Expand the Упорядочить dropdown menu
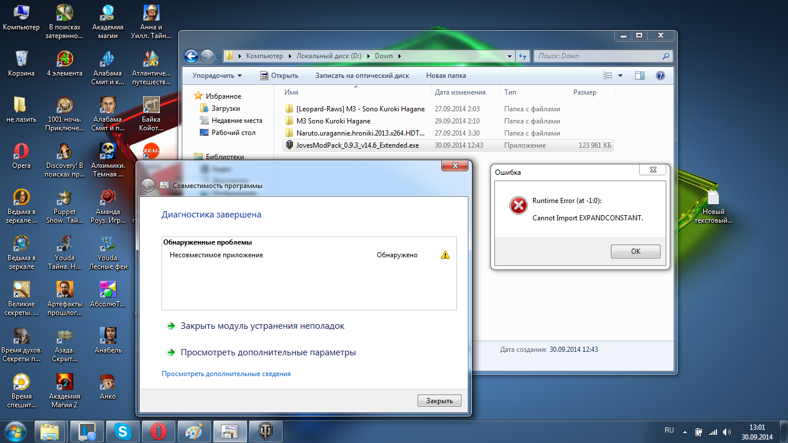 pyautogui.click(x=217, y=76)
